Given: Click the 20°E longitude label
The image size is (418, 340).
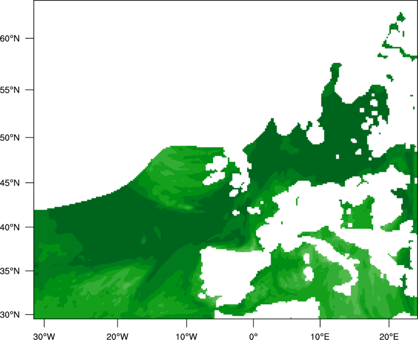Looking at the screenshot, I should [389, 336].
